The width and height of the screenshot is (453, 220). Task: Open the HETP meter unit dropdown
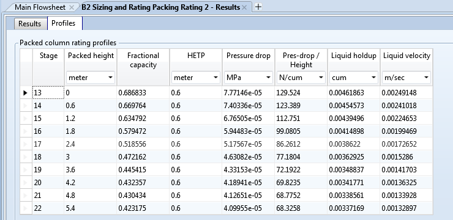point(196,78)
